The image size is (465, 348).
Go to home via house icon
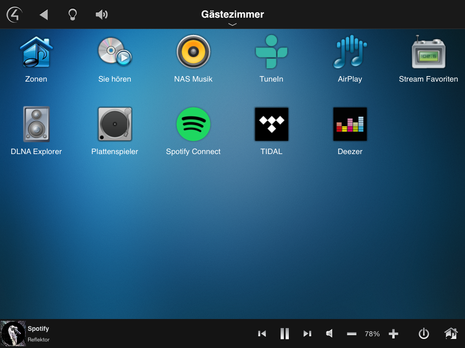[x=451, y=333]
